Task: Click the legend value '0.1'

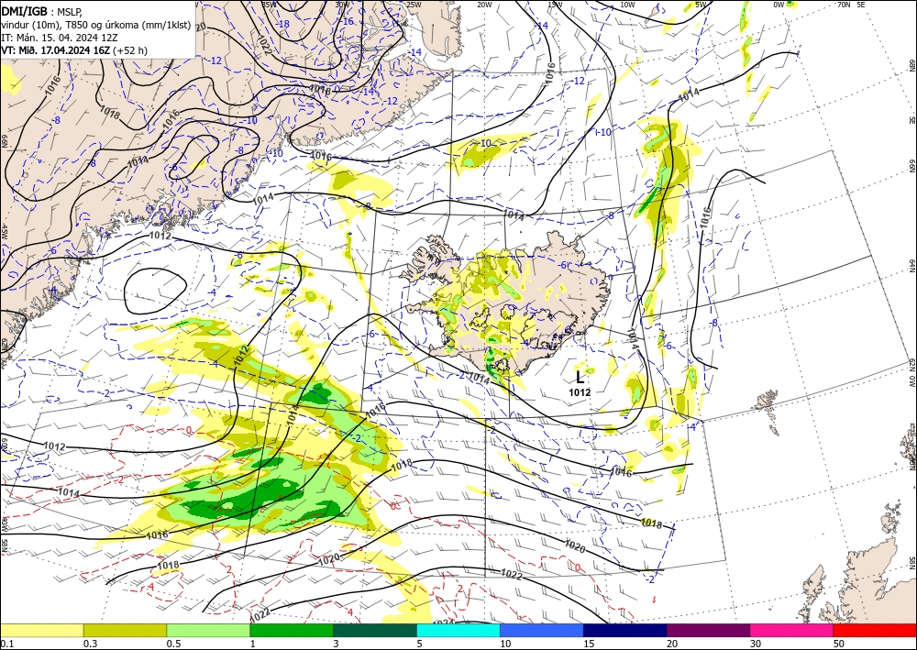Action: click(x=6, y=644)
